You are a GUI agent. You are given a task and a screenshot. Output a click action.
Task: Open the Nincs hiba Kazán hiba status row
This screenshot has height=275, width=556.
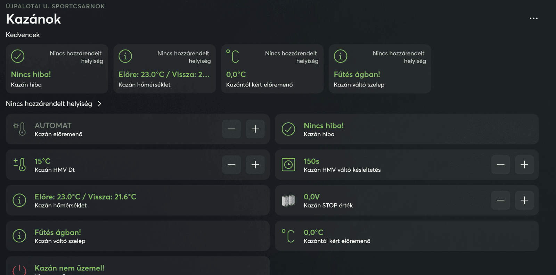407,129
